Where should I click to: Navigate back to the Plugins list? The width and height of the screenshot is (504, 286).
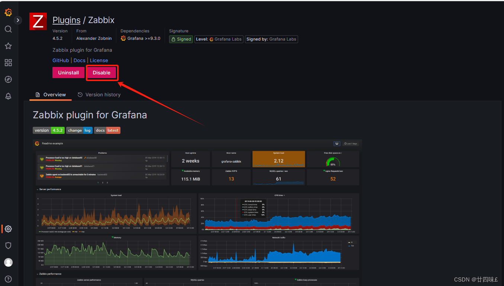click(x=66, y=20)
